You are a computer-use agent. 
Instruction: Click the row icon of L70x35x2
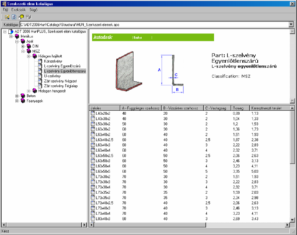(93, 192)
